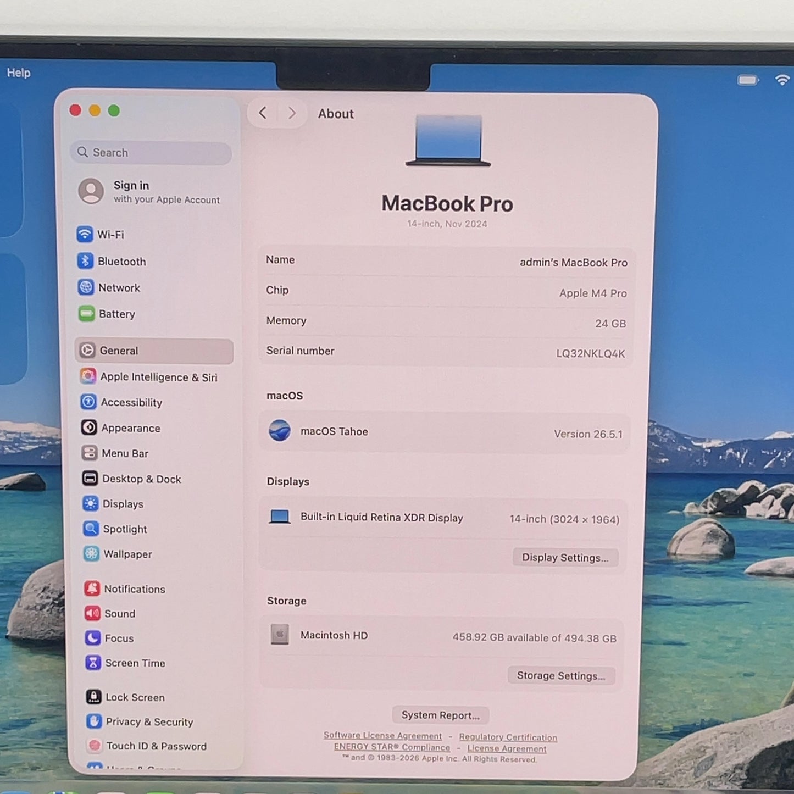Click the Wi-Fi status icon in menu bar
This screenshot has width=794, height=794.
[782, 80]
